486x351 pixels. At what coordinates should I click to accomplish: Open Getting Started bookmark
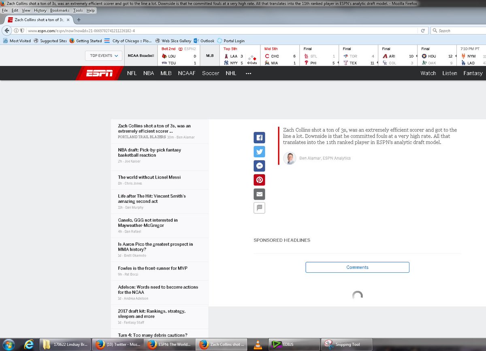point(85,41)
